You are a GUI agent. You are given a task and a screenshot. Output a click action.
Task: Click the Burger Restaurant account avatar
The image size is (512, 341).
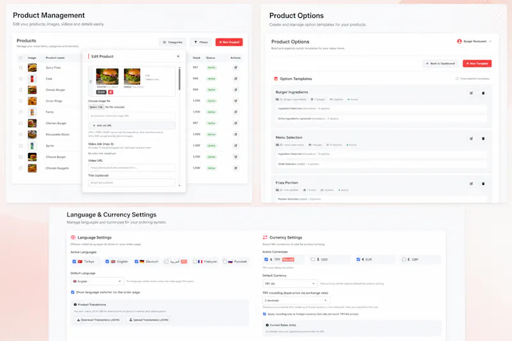click(459, 42)
